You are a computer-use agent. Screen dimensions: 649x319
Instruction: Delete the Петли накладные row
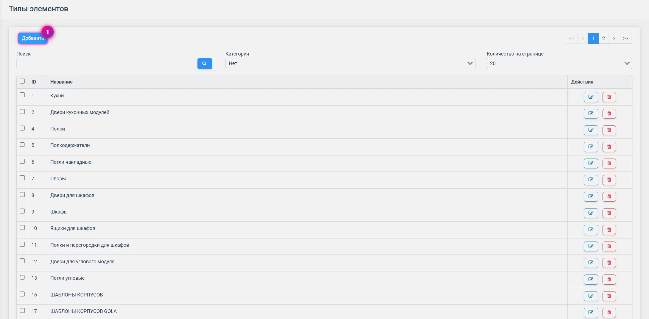[x=609, y=163]
